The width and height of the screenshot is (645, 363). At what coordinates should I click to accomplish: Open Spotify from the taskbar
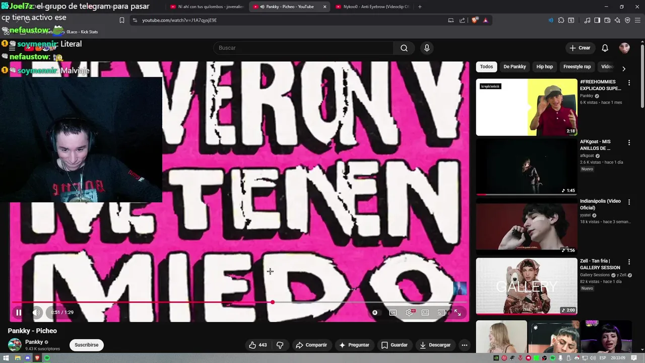[47, 358]
